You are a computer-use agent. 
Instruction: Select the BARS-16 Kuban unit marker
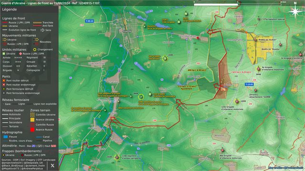(x=255, y=40)
